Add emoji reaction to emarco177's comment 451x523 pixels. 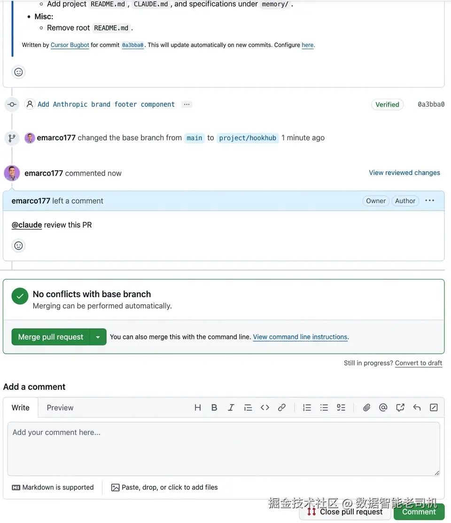[19, 246]
